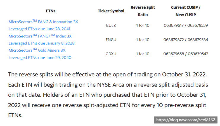Select the GDXU ticker symbol cell
Image resolution: width=220 pixels, height=126 pixels.
click(x=111, y=54)
